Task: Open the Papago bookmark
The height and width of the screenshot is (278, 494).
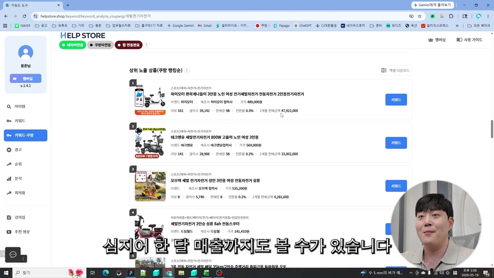Action: 281,25
